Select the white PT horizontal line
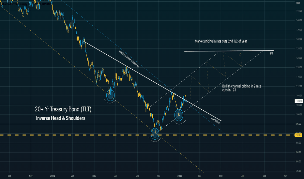 click(x=229, y=51)
